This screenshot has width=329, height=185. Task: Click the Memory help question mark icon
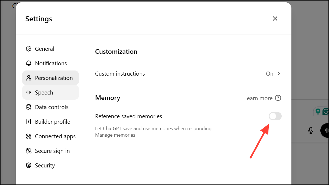pyautogui.click(x=278, y=98)
